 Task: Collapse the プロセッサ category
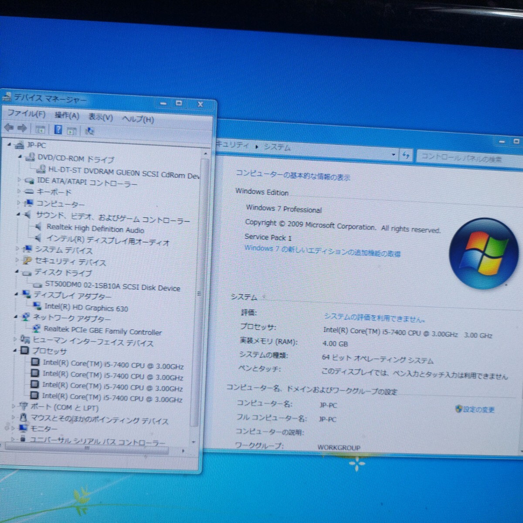(15, 350)
